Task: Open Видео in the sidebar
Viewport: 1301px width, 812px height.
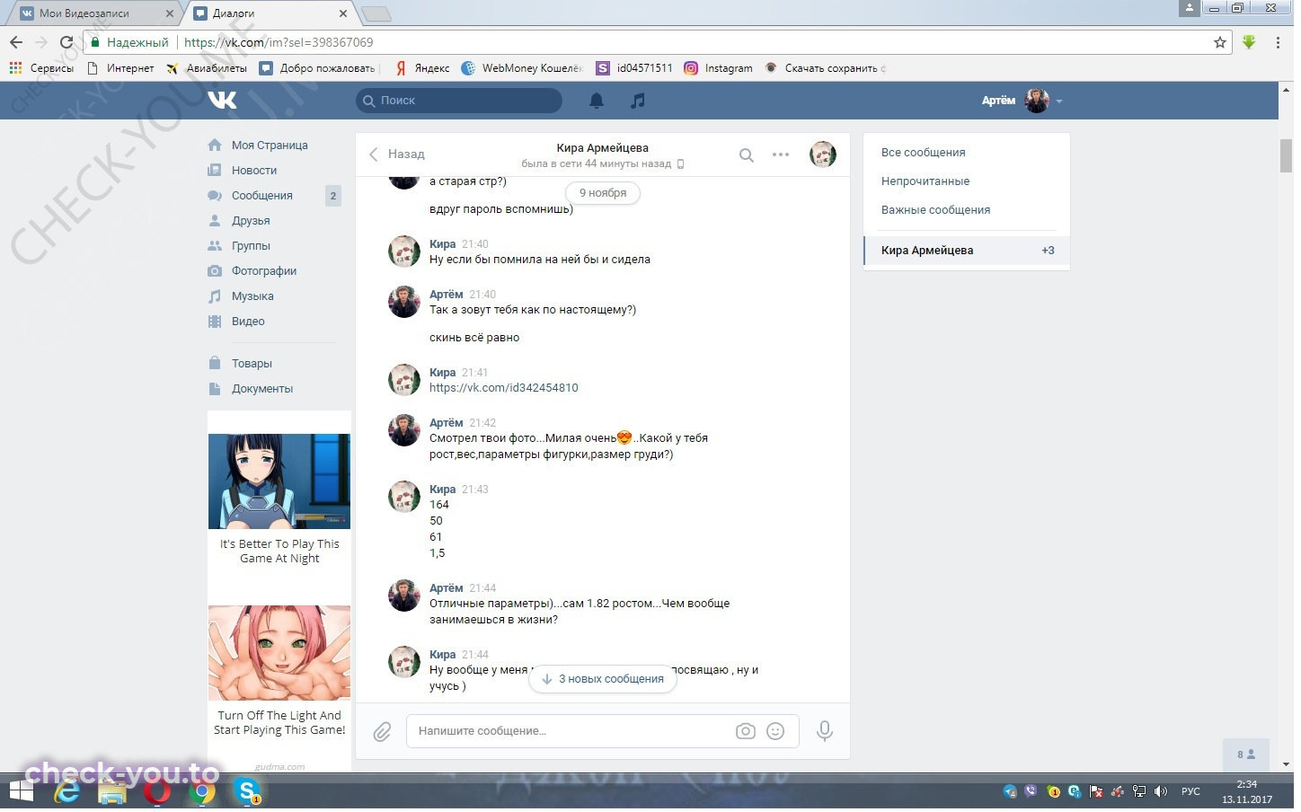Action: pyautogui.click(x=248, y=322)
